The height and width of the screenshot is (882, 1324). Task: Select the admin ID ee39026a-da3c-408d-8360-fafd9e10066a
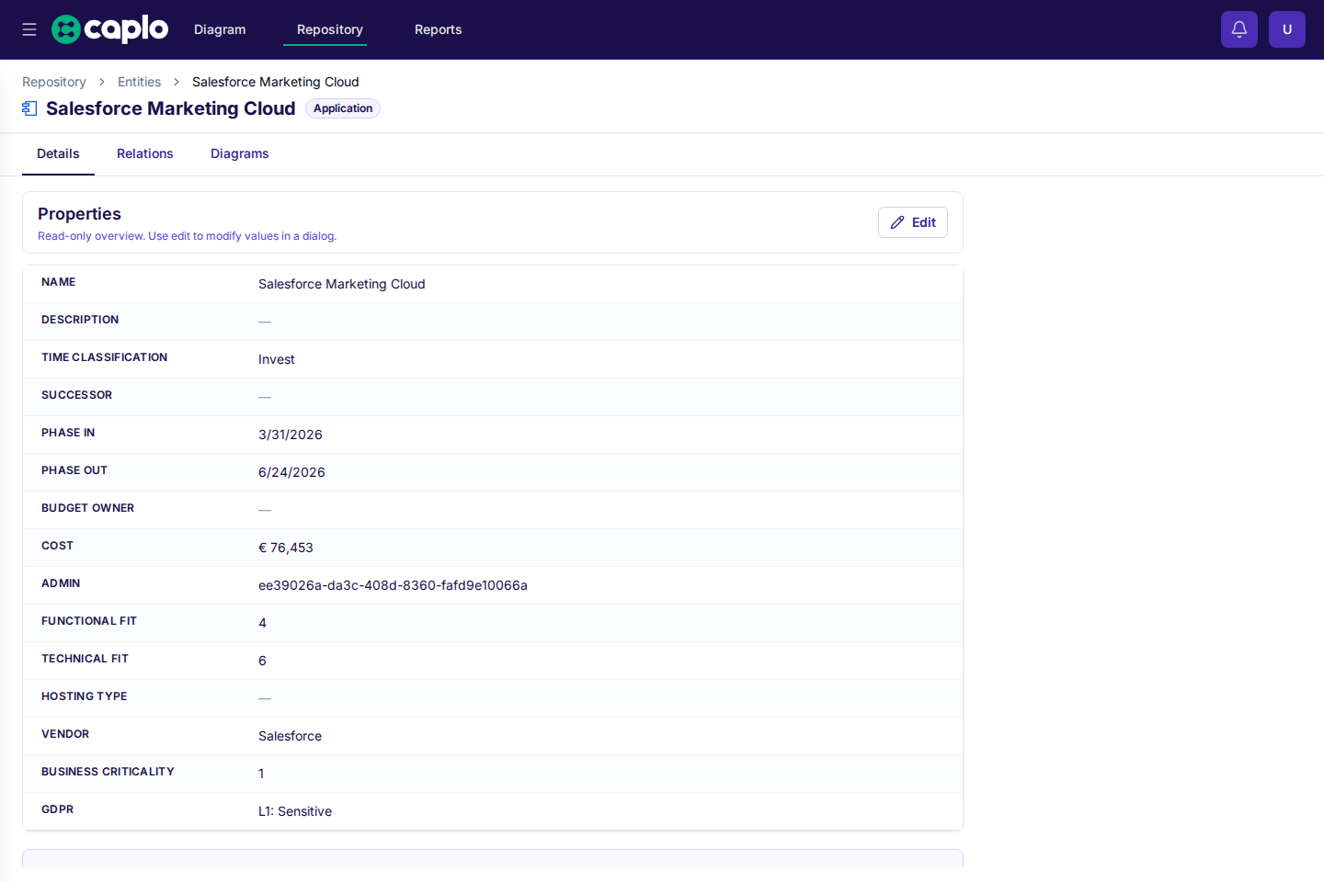[393, 585]
